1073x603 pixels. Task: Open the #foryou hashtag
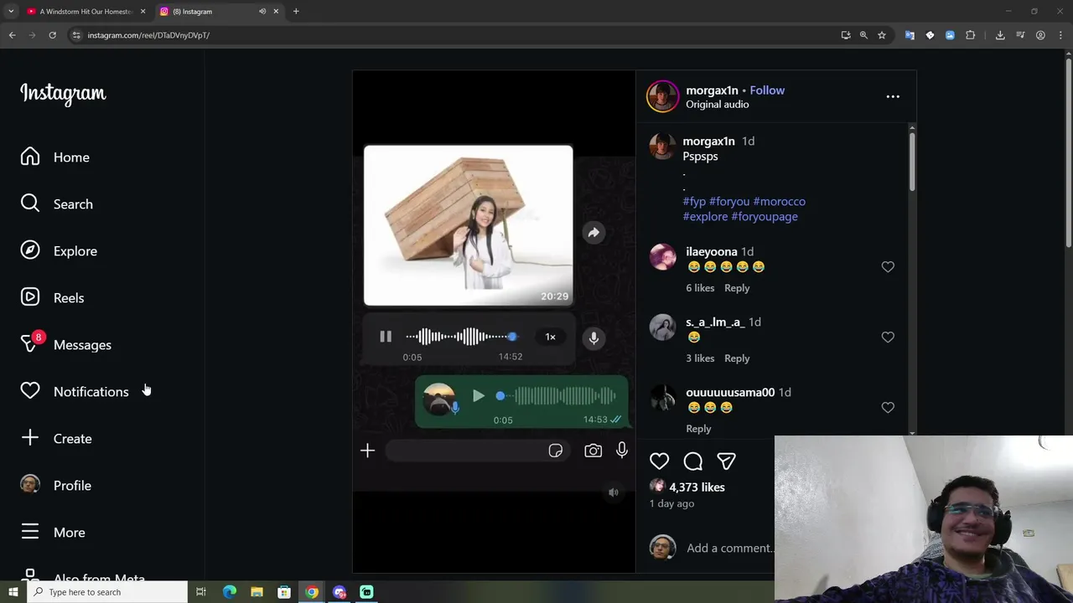[x=729, y=202]
